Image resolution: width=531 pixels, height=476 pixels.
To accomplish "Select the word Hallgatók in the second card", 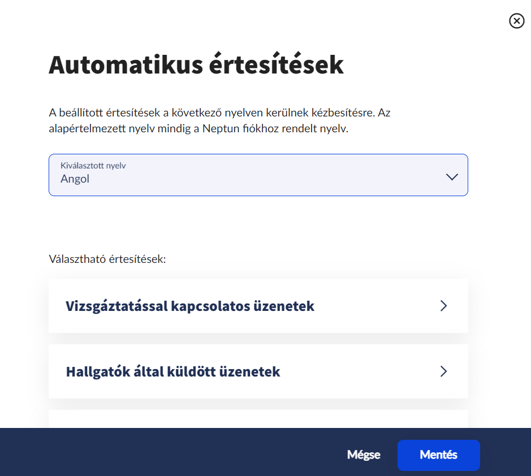I will click(94, 372).
